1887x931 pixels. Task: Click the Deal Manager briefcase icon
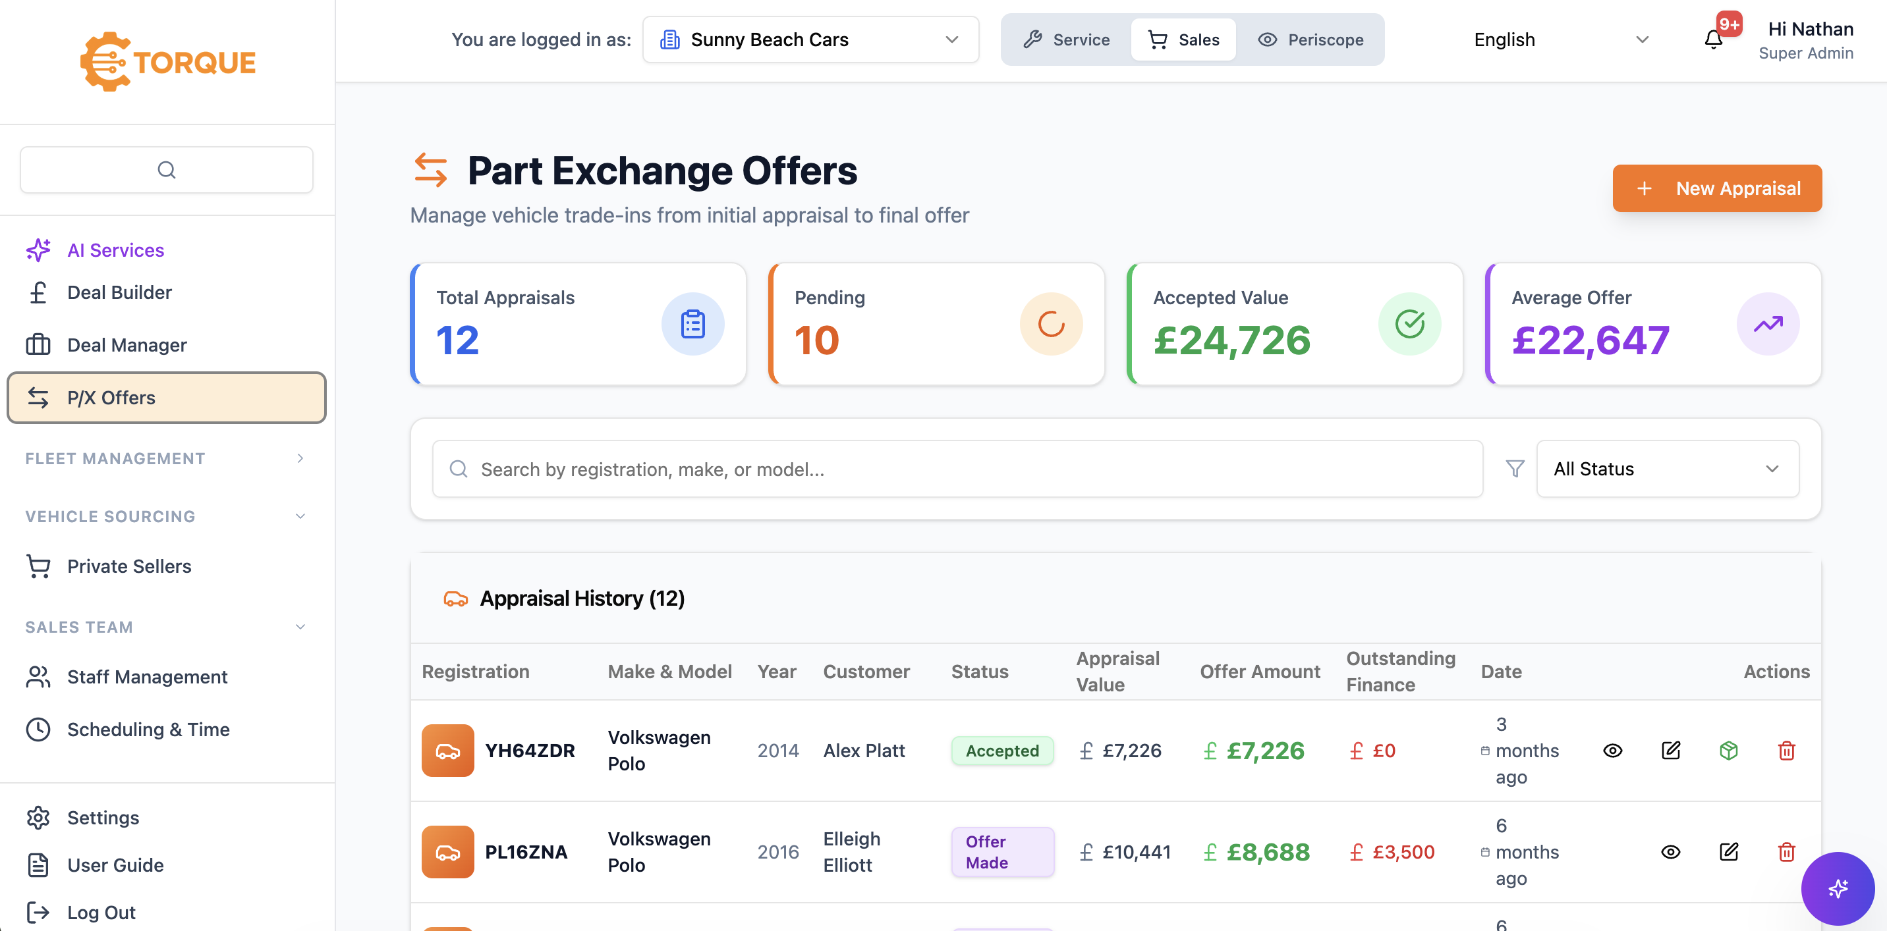click(38, 345)
